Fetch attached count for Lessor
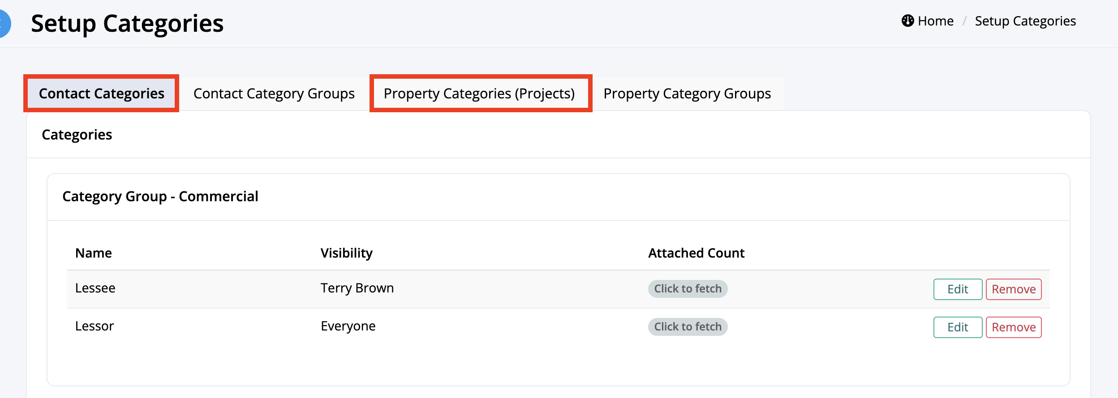 (687, 327)
